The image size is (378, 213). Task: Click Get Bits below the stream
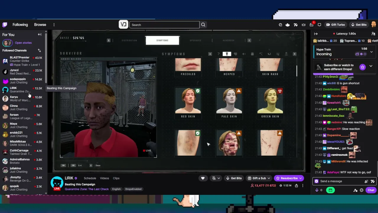(x=233, y=178)
